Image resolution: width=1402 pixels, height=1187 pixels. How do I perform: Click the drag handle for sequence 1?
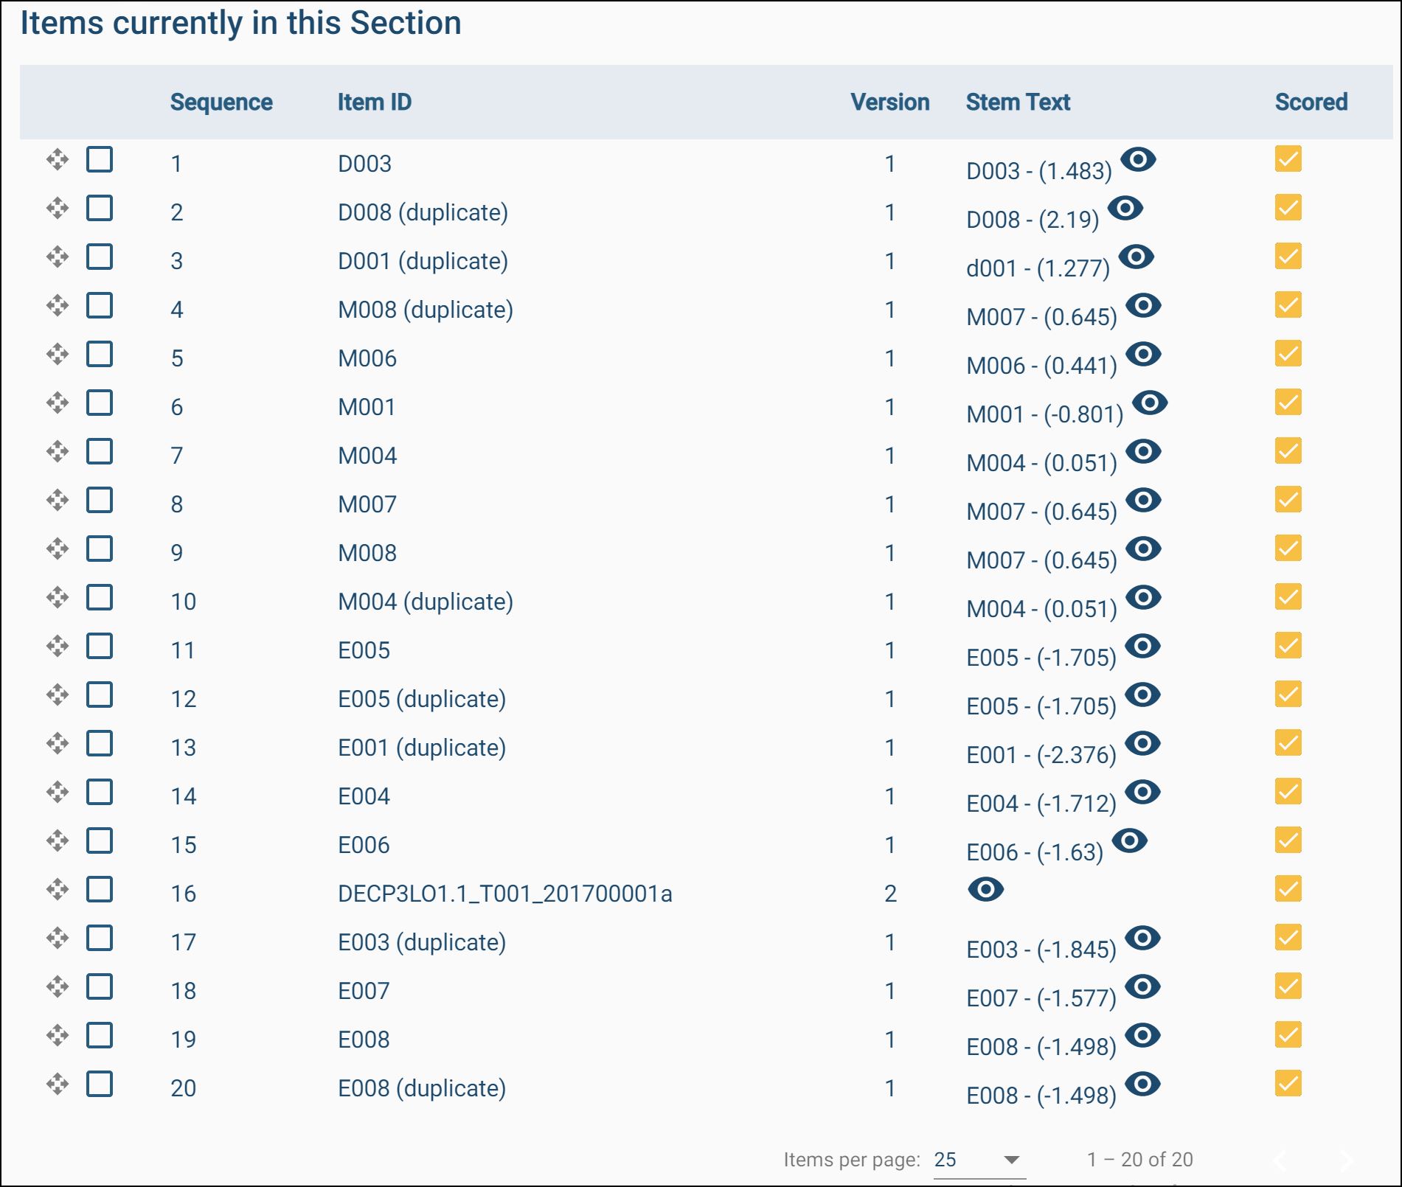point(57,159)
